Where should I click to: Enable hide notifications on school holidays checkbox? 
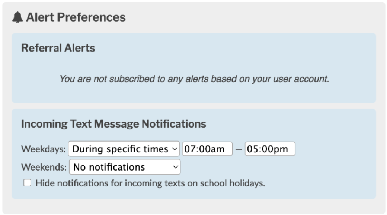click(27, 183)
